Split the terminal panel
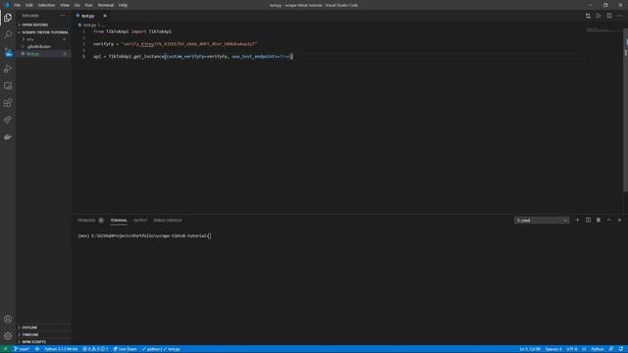 point(588,220)
